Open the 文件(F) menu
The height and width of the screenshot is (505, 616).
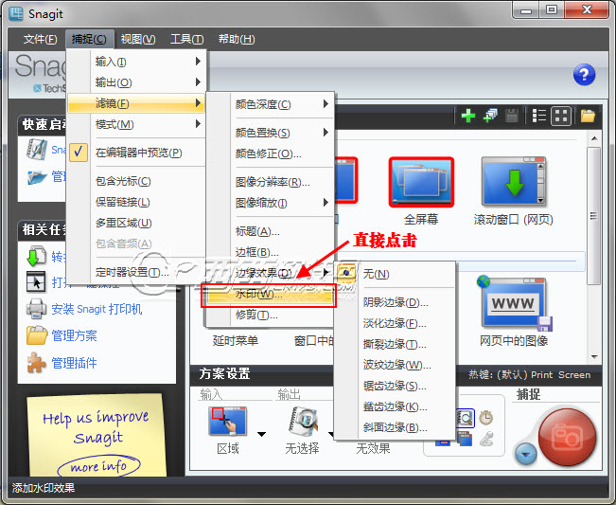(x=40, y=39)
